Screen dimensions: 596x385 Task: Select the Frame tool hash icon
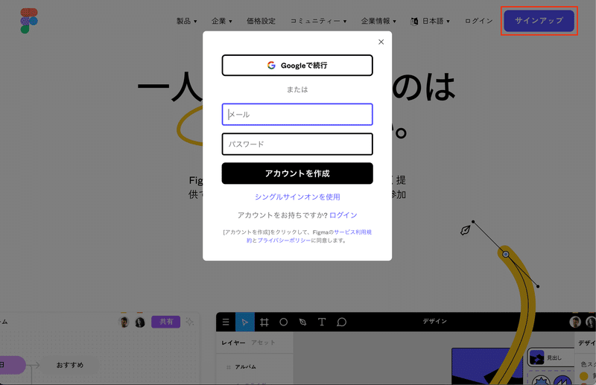[x=264, y=322]
